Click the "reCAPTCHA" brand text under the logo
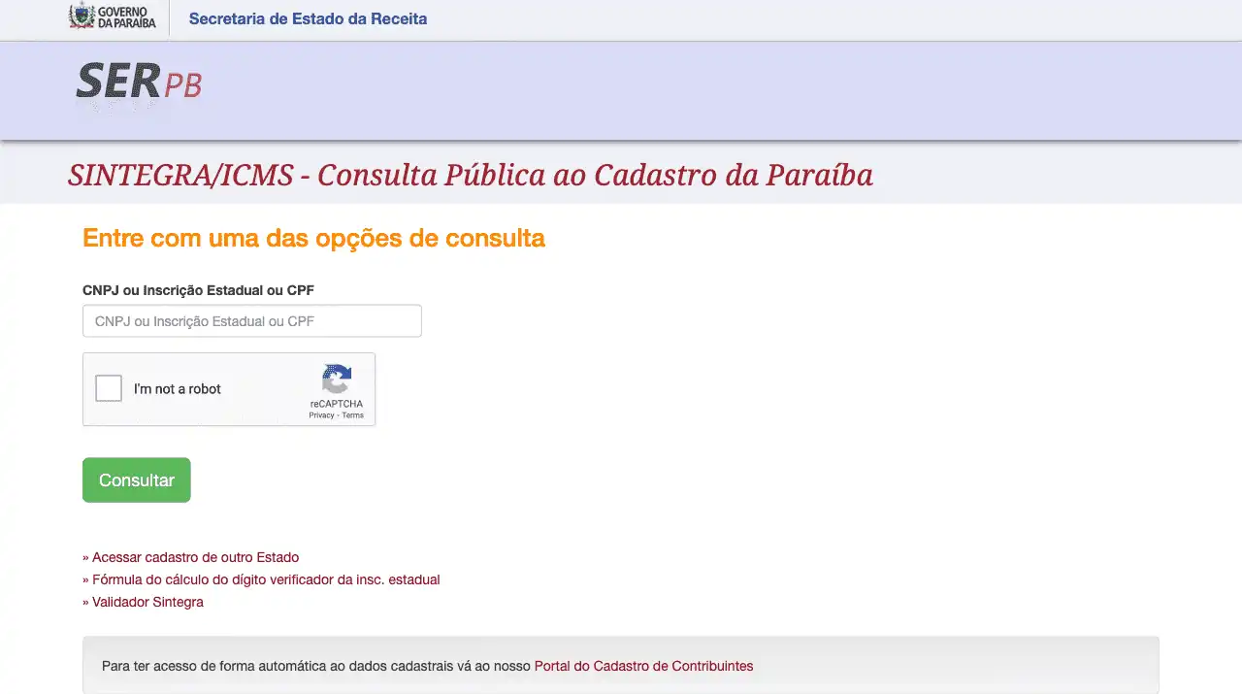The height and width of the screenshot is (694, 1242). tap(337, 404)
